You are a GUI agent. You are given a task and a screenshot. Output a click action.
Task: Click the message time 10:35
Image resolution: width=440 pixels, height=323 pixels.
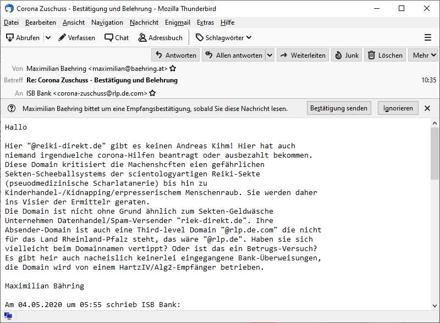pos(428,80)
